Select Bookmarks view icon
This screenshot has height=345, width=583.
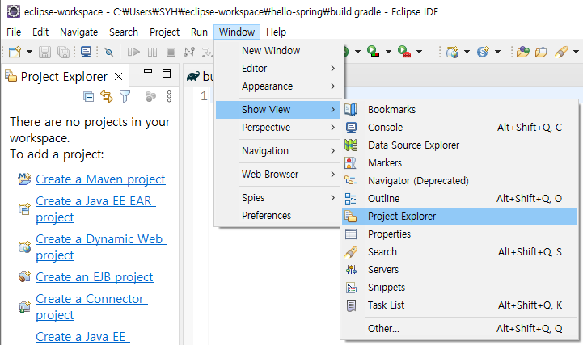[x=351, y=110]
